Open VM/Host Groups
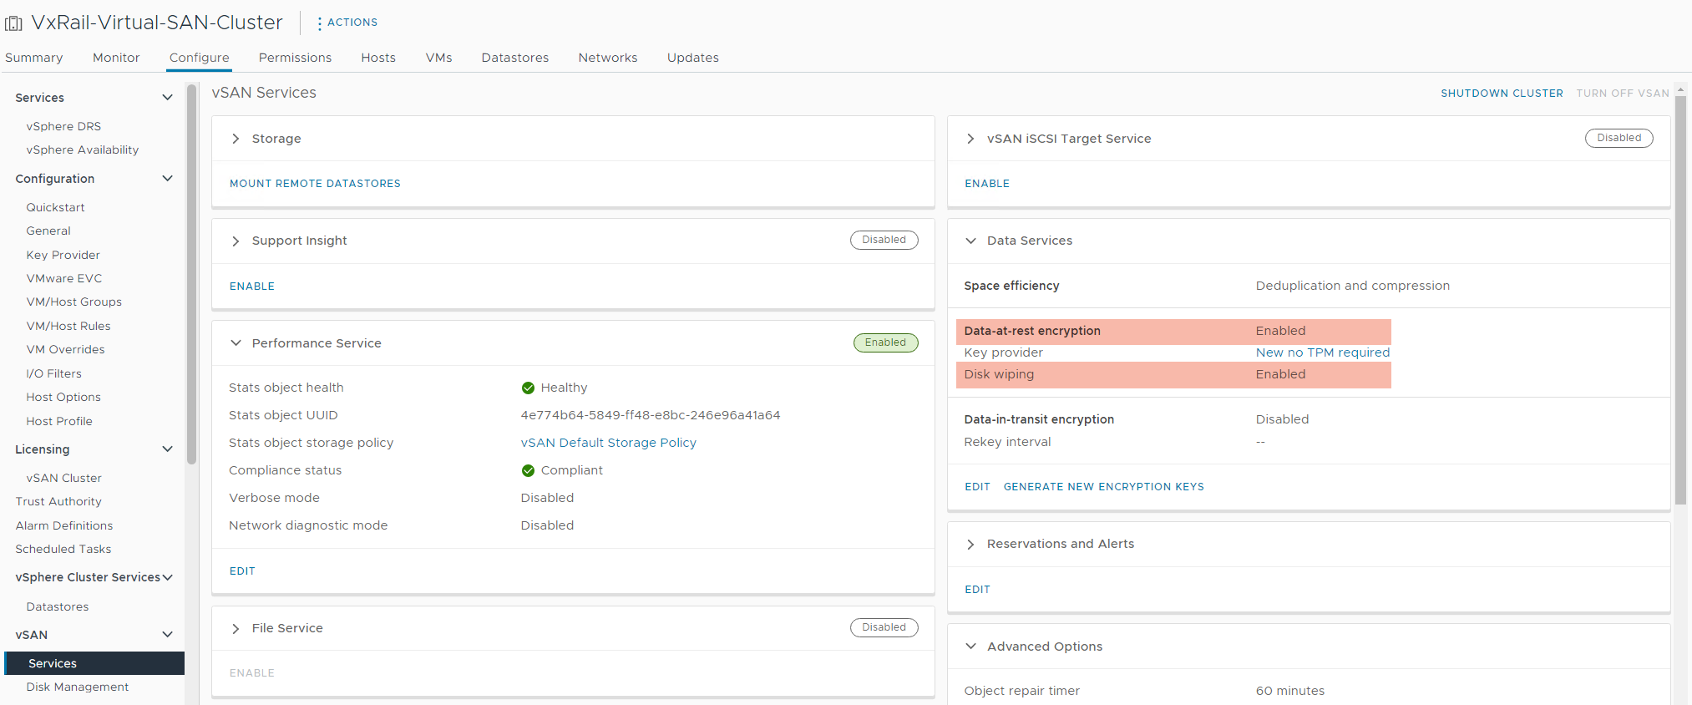The height and width of the screenshot is (705, 1692). point(74,302)
